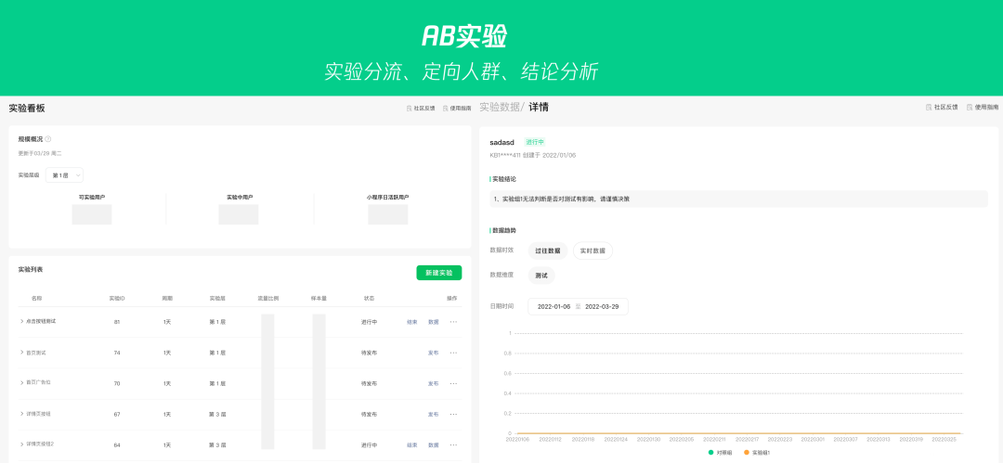The width and height of the screenshot is (1003, 463).
Task: Click the 名称 column header
Action: coord(36,299)
